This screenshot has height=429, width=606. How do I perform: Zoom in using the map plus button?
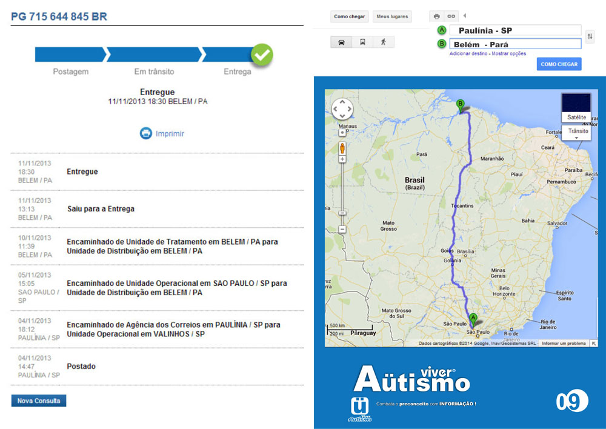[x=342, y=159]
